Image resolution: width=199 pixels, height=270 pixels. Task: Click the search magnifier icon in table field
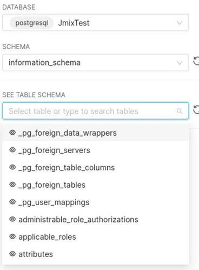180,111
